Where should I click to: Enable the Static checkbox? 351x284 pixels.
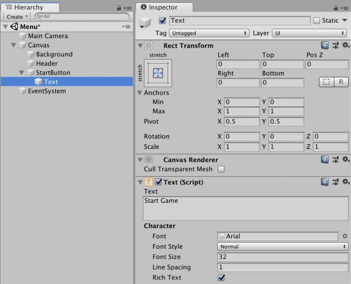[316, 20]
